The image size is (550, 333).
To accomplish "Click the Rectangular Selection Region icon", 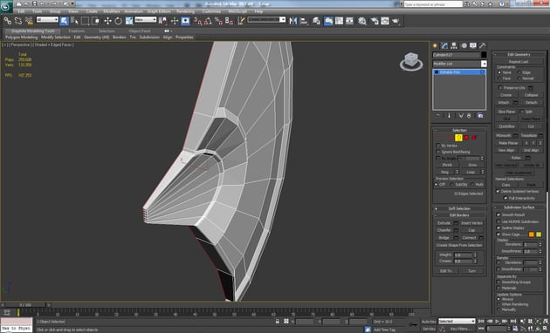I will click(85, 21).
